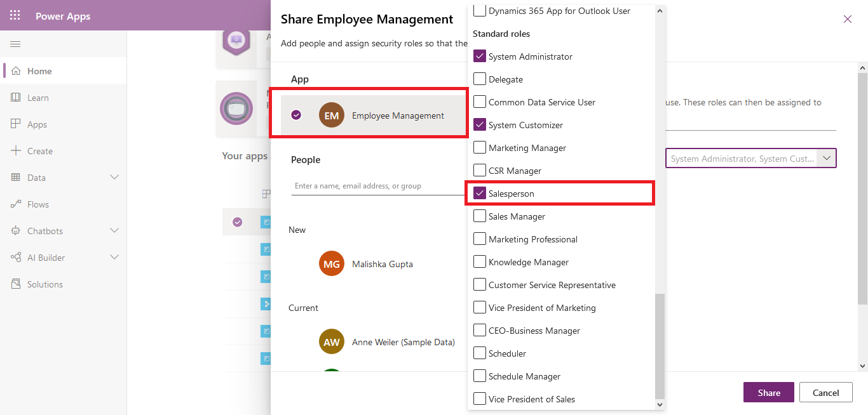Click the role list scrollbar thumb
Viewport: 868px width, 415px height.
660,346
